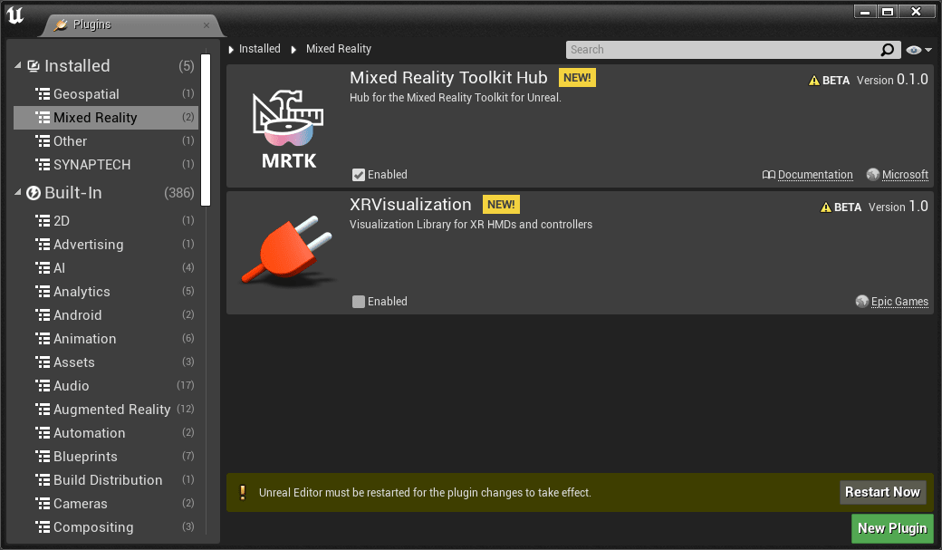
Task: Maximize the Plugins window
Action: pyautogui.click(x=888, y=12)
